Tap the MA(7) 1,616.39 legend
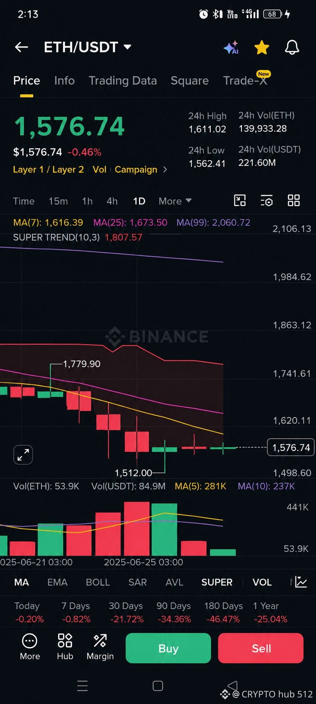The height and width of the screenshot is (704, 316). (48, 222)
